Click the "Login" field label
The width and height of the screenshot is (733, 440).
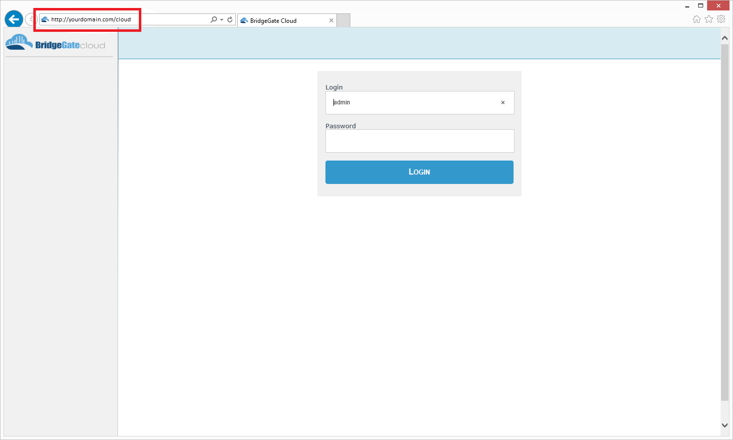(334, 87)
